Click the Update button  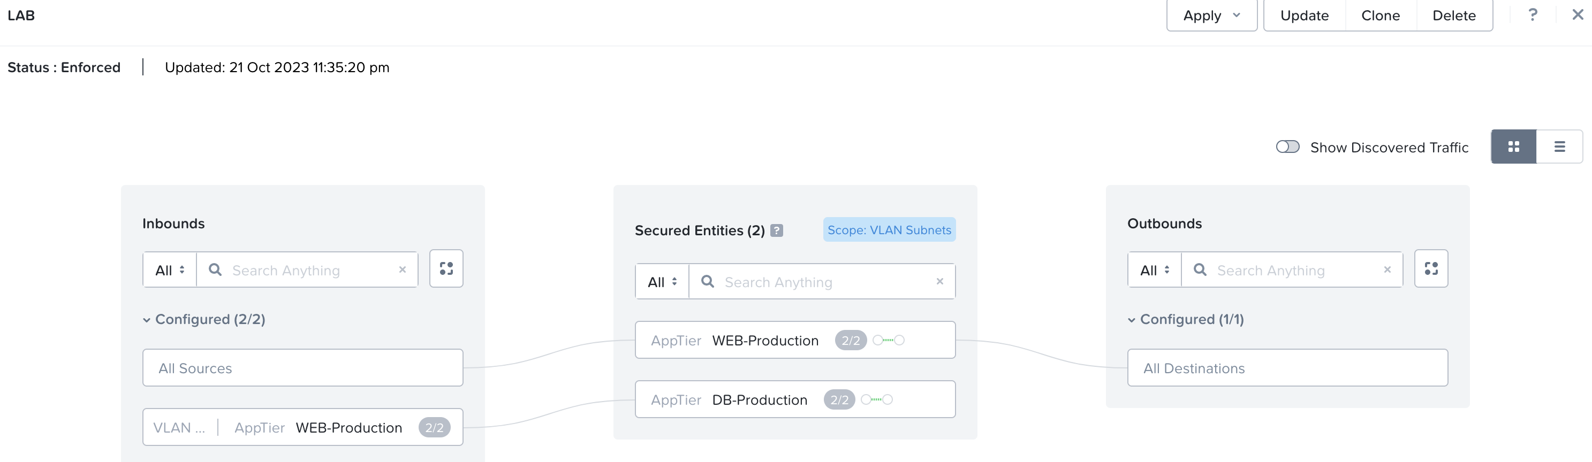[1304, 16]
